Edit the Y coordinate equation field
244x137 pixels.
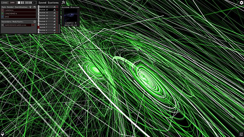tap(20, 13)
